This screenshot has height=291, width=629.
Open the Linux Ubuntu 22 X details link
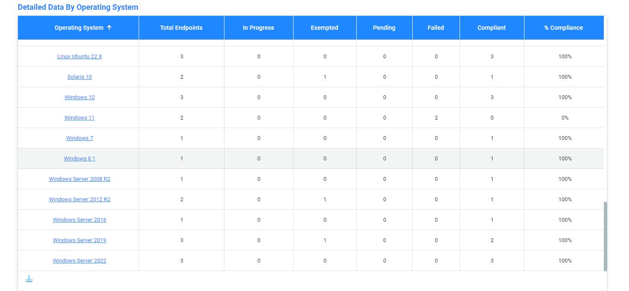tap(79, 56)
